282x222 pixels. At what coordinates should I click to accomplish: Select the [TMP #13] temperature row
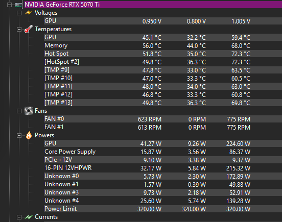tap(163, 103)
